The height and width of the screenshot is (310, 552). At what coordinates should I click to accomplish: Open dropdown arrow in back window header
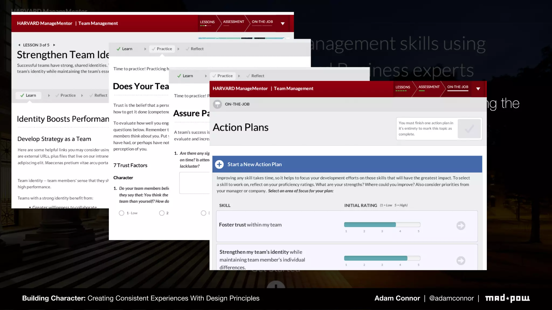[283, 24]
